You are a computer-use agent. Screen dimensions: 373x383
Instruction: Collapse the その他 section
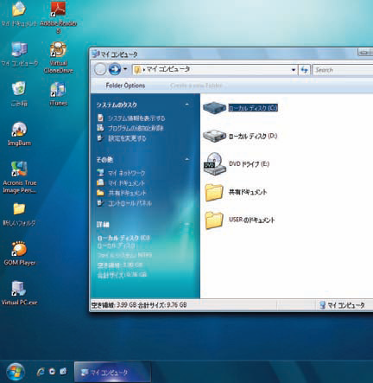point(187,159)
